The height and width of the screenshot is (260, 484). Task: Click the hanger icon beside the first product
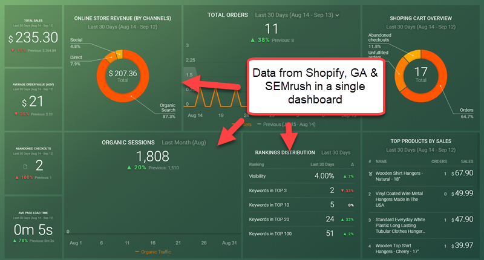click(x=368, y=174)
